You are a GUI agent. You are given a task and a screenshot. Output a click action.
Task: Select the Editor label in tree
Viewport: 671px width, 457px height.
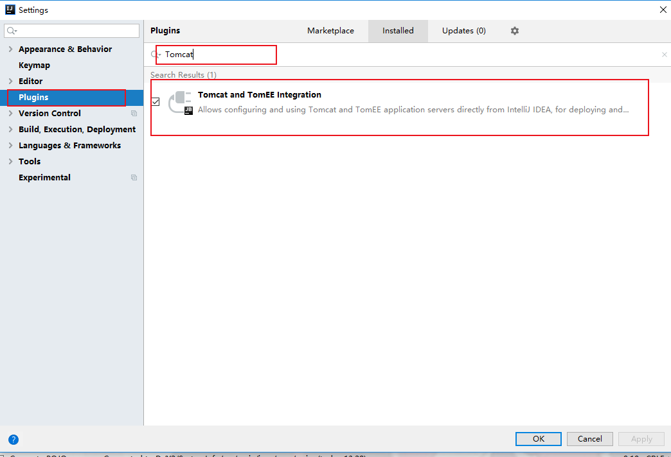(30, 82)
